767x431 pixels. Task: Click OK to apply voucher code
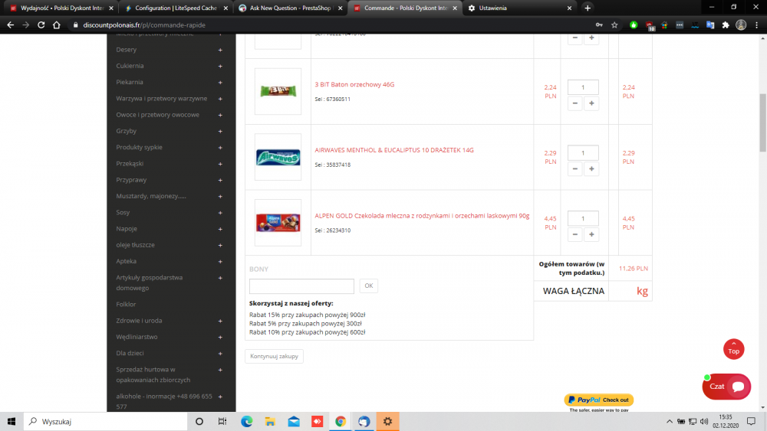point(369,286)
